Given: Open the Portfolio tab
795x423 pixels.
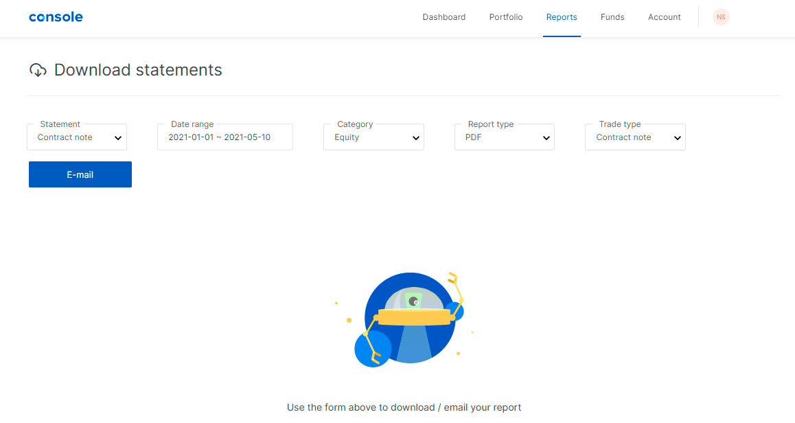Looking at the screenshot, I should (x=505, y=16).
